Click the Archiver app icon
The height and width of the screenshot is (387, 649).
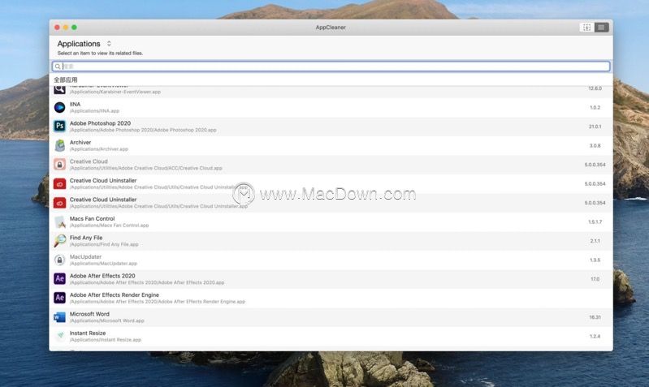59,145
